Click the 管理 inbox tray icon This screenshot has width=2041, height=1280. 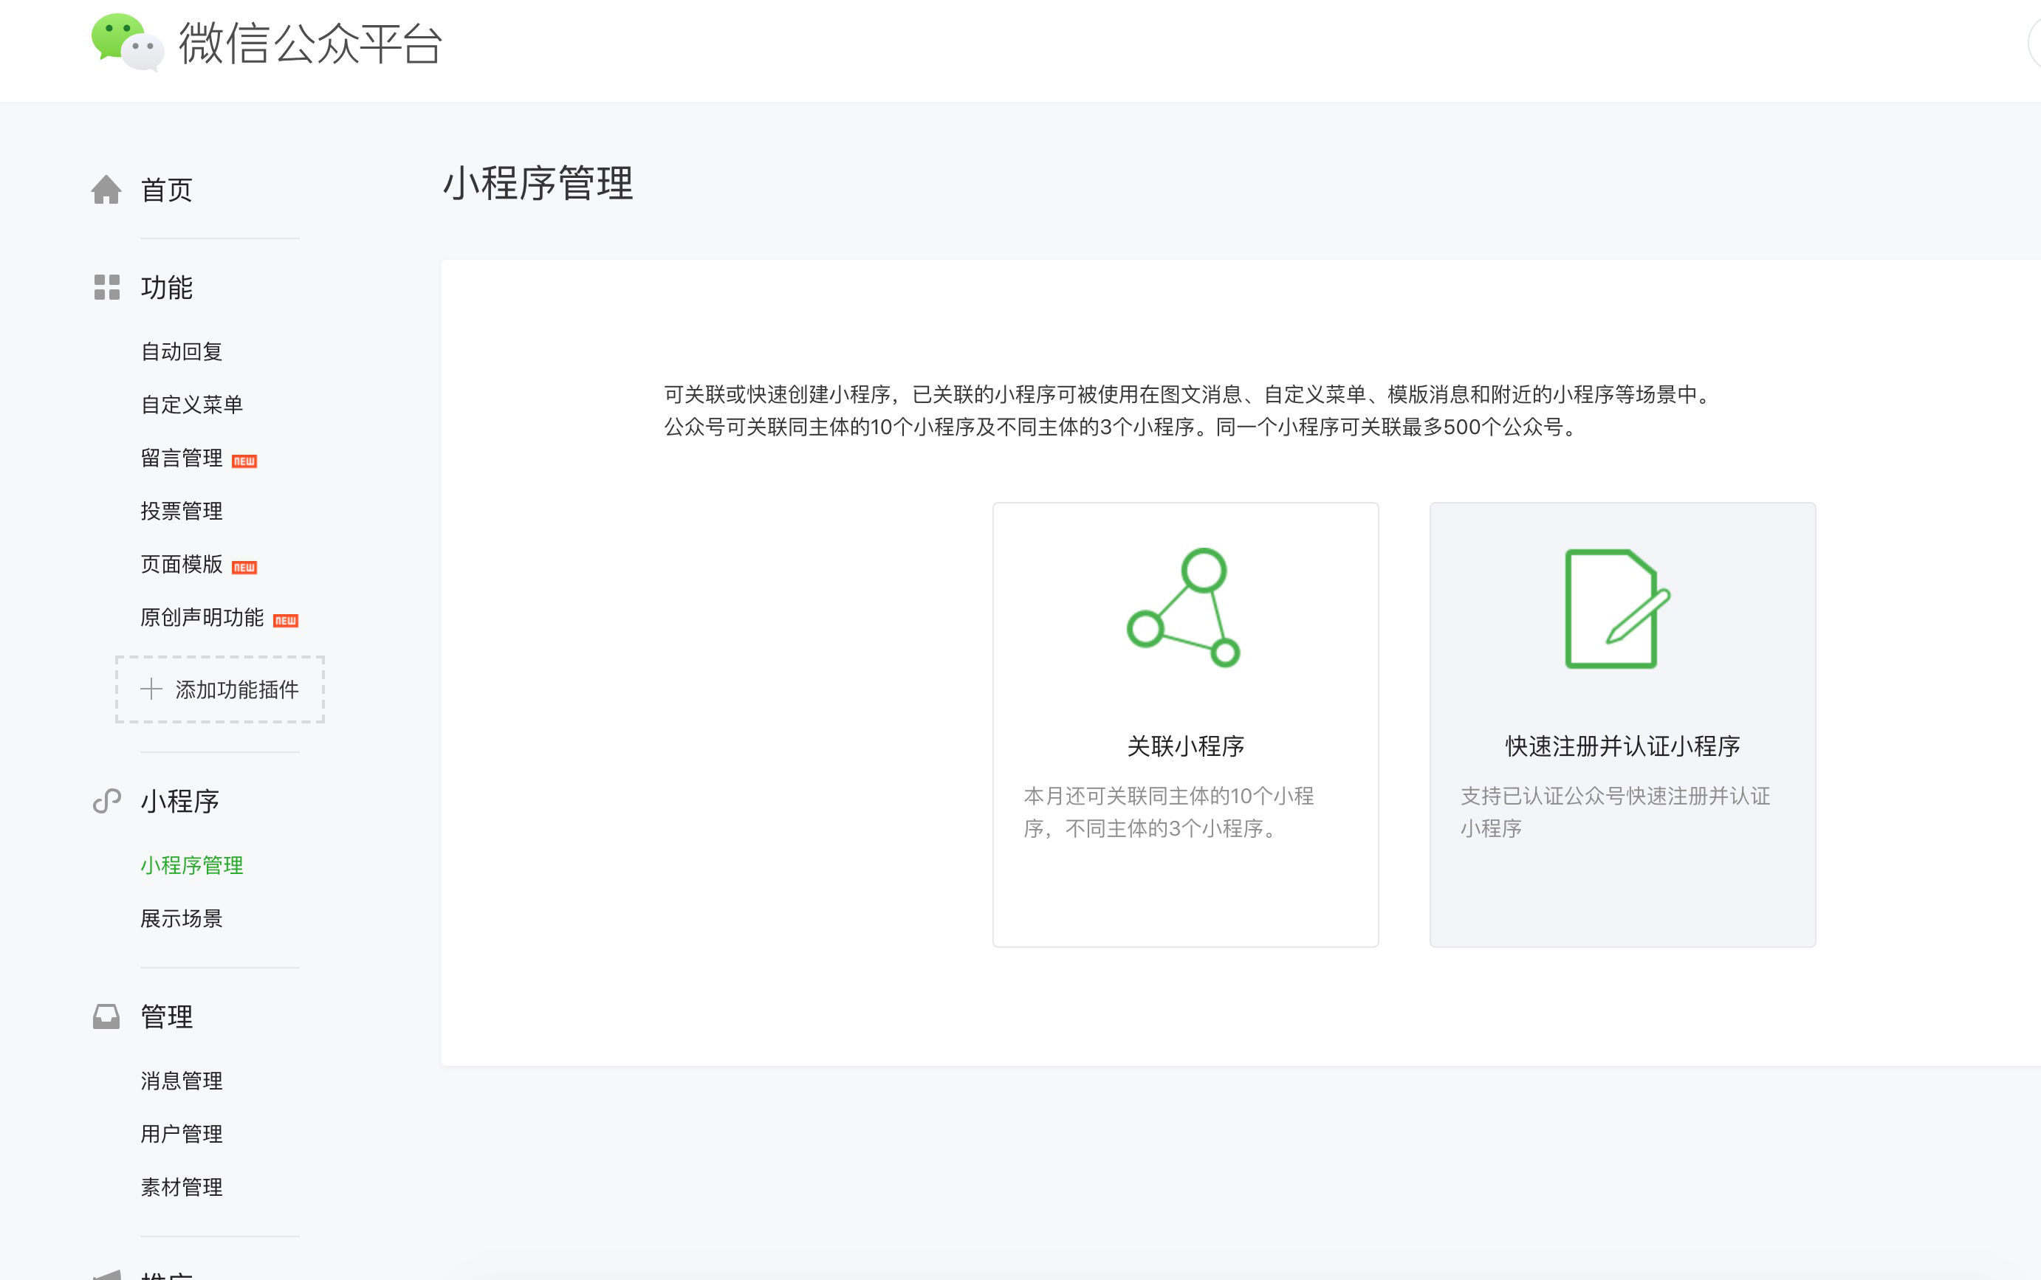tap(107, 1016)
